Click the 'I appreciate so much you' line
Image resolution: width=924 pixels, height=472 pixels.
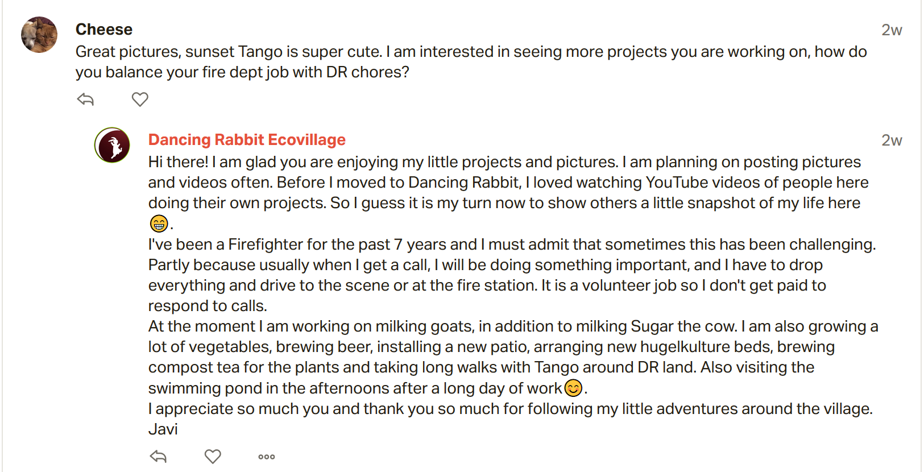point(510,409)
